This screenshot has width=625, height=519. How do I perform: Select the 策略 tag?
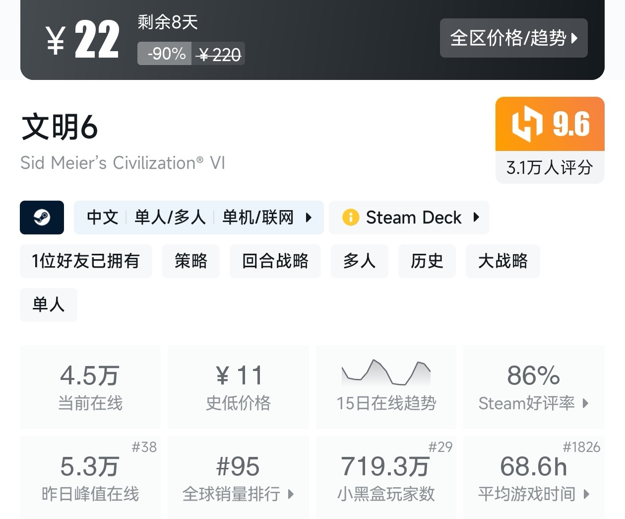coord(191,261)
